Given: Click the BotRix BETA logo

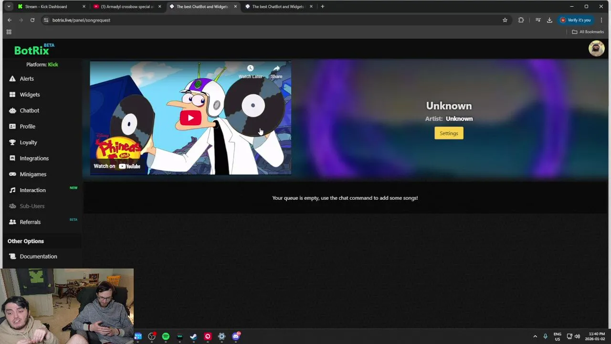Looking at the screenshot, I should click(34, 49).
